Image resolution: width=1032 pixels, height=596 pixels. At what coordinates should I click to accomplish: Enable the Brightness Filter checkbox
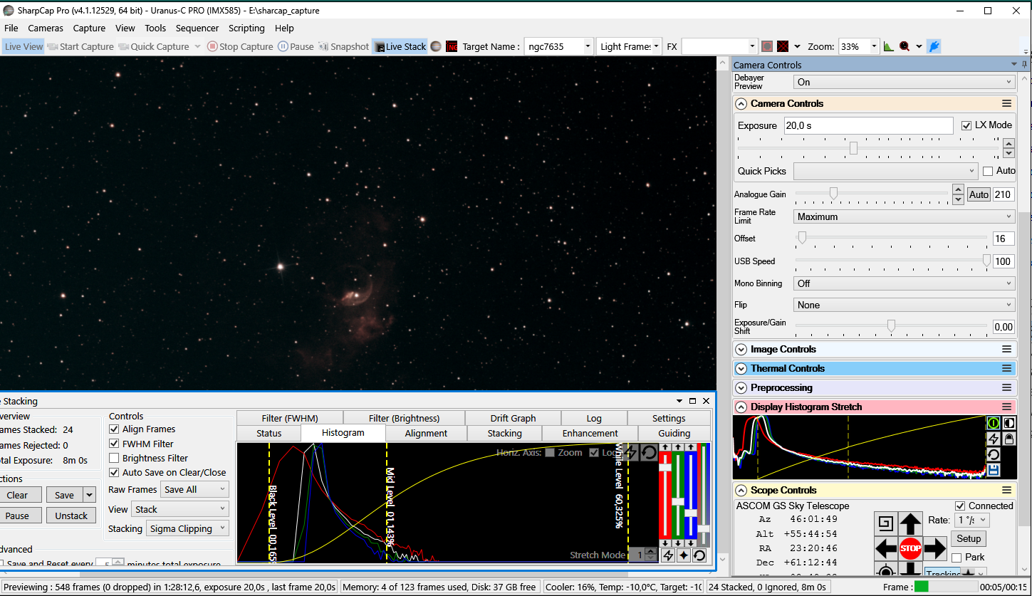coord(114,458)
